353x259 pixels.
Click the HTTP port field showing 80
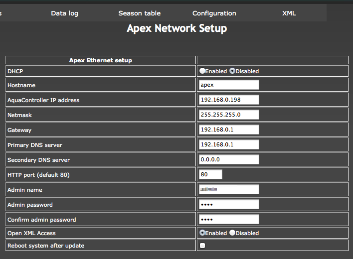(x=210, y=174)
